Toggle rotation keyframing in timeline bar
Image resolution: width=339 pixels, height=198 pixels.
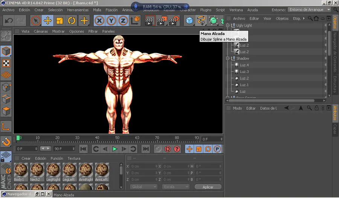(208, 149)
